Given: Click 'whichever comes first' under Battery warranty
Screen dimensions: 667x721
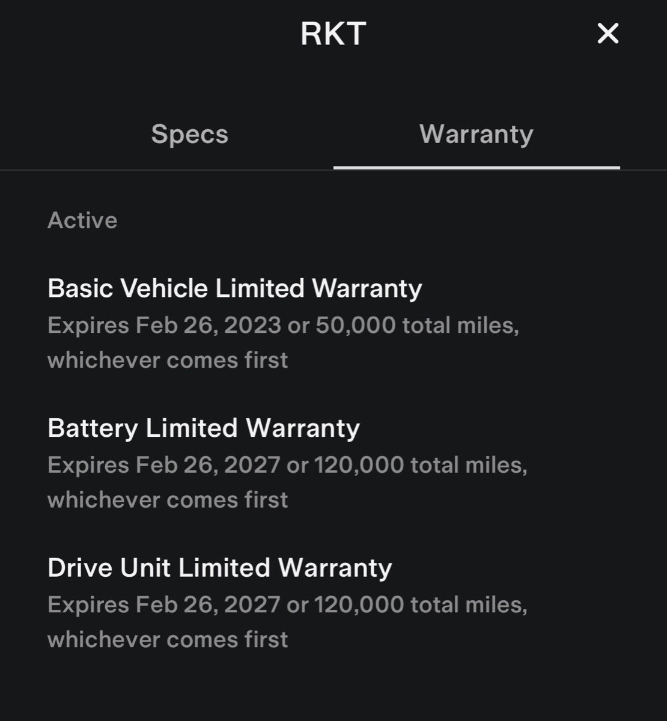Looking at the screenshot, I should (168, 500).
